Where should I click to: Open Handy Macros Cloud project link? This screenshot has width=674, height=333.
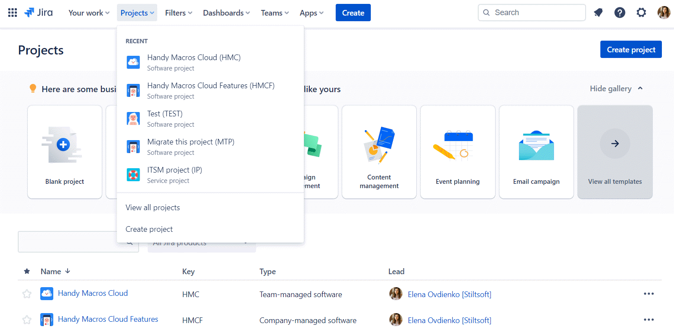[x=93, y=293]
